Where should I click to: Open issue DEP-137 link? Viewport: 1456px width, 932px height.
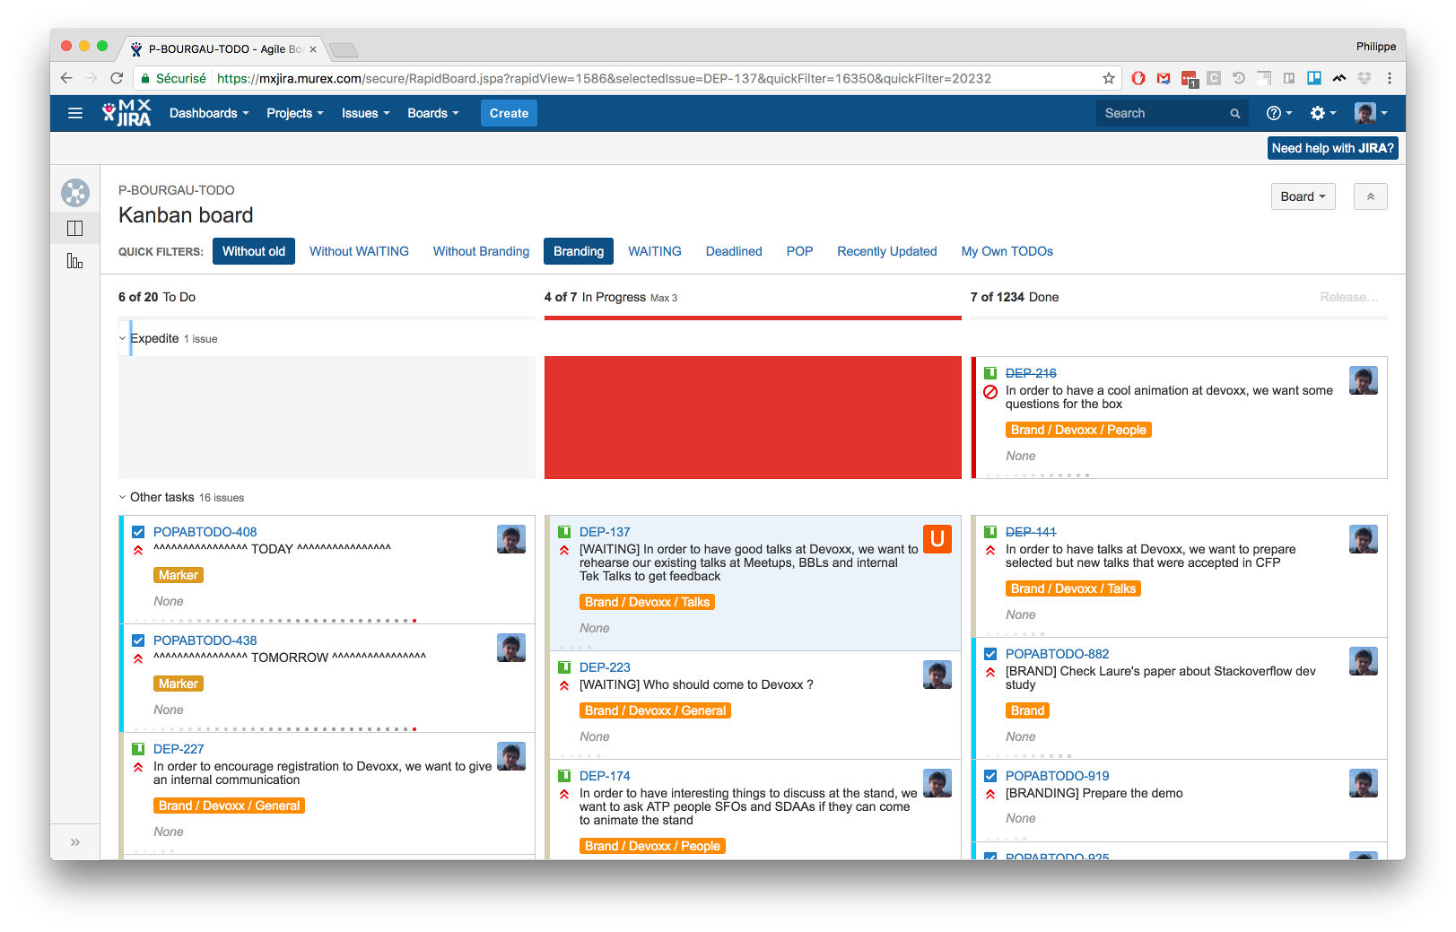(605, 532)
